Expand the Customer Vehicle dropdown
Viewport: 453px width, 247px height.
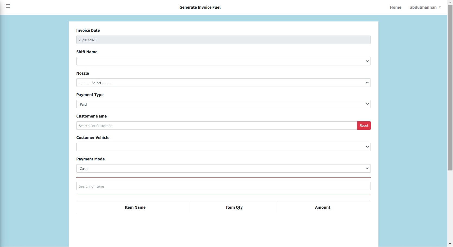pyautogui.click(x=223, y=147)
